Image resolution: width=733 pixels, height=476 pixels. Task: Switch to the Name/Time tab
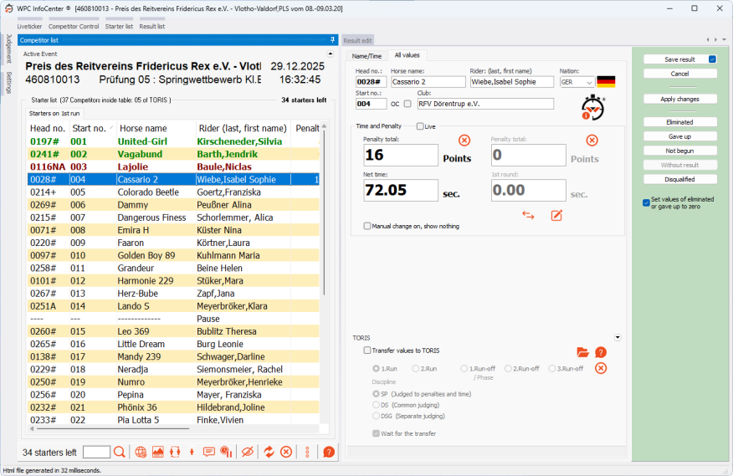366,55
